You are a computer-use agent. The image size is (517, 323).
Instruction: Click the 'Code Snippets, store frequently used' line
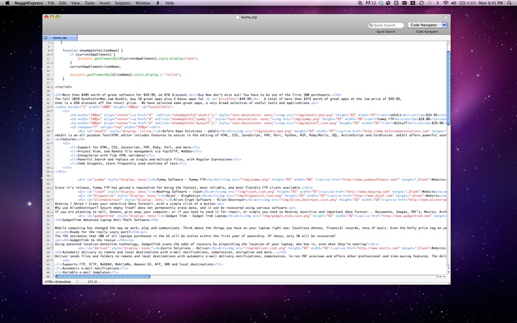tap(129, 163)
